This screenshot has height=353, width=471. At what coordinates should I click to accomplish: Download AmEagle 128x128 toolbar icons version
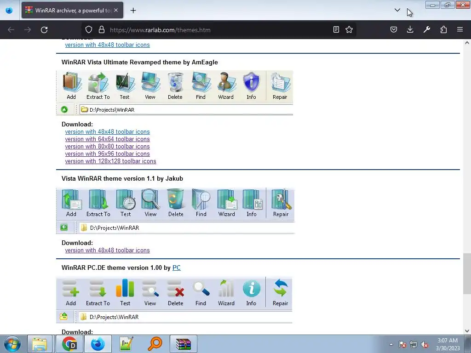click(x=110, y=161)
